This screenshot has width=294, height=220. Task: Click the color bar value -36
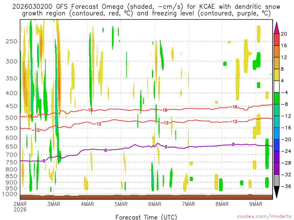pos(286,186)
